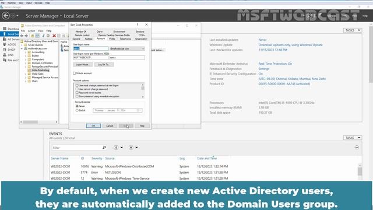Screen dimensions: 373x210
Task: Expand the Events section chevron
Action: (357, 148)
